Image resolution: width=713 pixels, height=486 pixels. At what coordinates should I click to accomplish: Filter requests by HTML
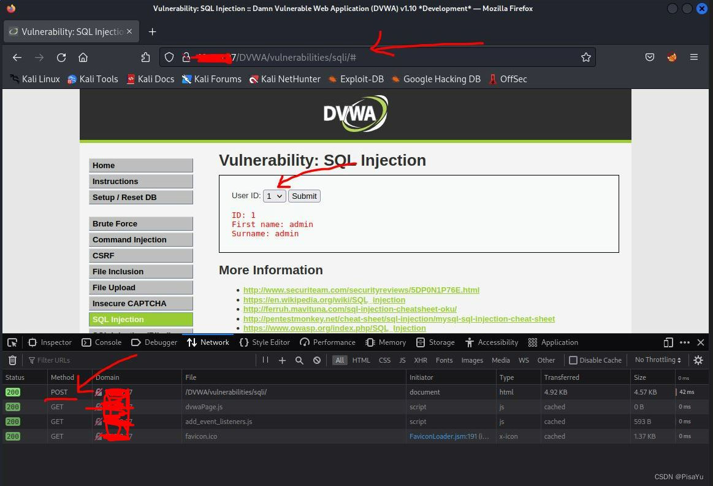pos(361,360)
